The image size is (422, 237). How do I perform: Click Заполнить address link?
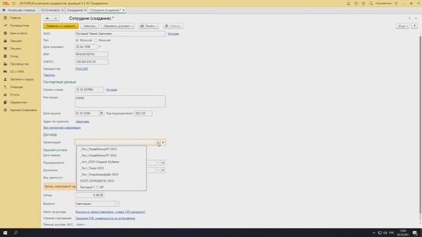(82, 121)
